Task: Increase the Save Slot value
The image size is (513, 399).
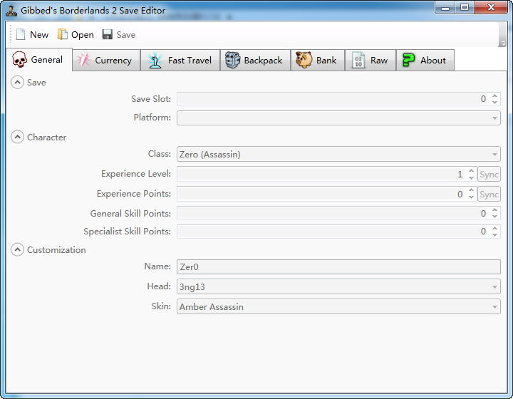Action: pyautogui.click(x=494, y=95)
